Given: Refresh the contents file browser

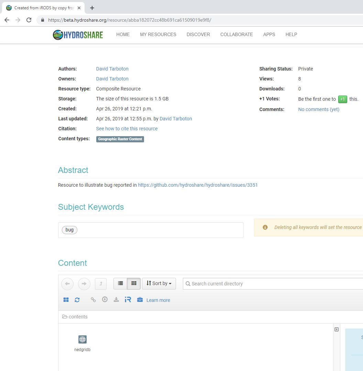Looking at the screenshot, I should (x=77, y=299).
